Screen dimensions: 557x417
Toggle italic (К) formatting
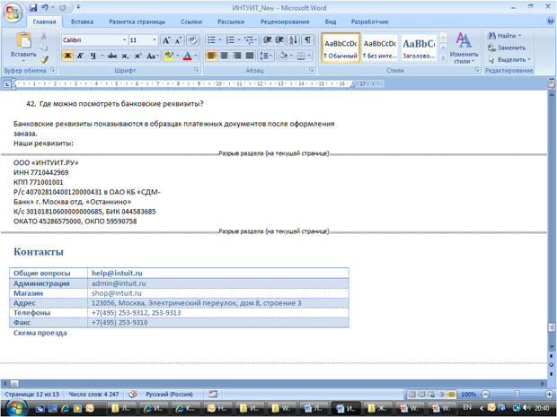(x=81, y=56)
